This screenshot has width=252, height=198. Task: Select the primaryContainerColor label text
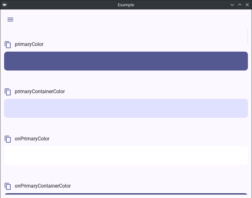click(40, 91)
